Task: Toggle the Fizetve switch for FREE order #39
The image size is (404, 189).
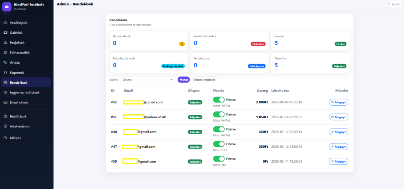Action: pyautogui.click(x=219, y=159)
